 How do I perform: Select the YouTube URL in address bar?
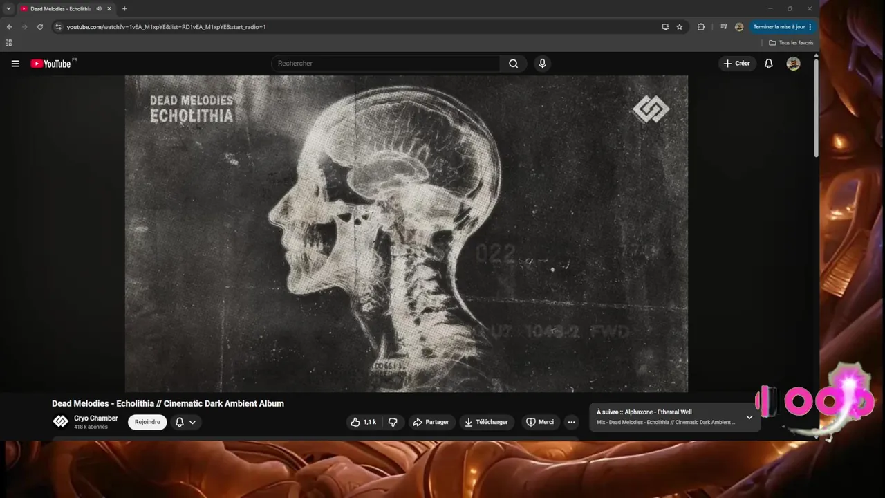click(x=166, y=27)
